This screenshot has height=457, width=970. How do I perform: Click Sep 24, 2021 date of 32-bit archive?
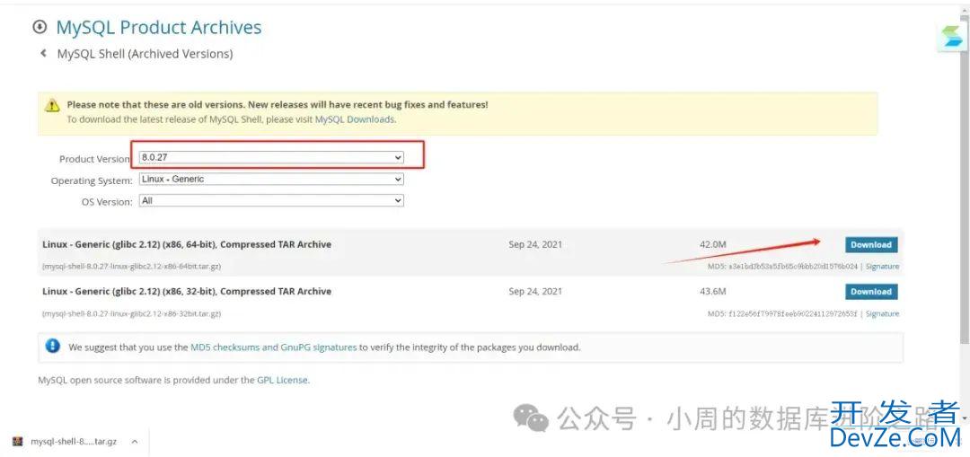click(x=535, y=291)
